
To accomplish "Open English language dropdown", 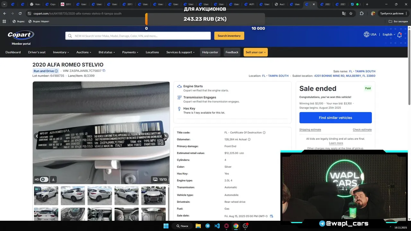I will pyautogui.click(x=389, y=35).
